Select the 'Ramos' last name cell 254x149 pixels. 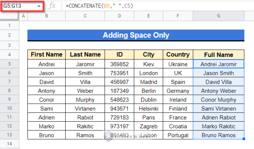point(85,135)
